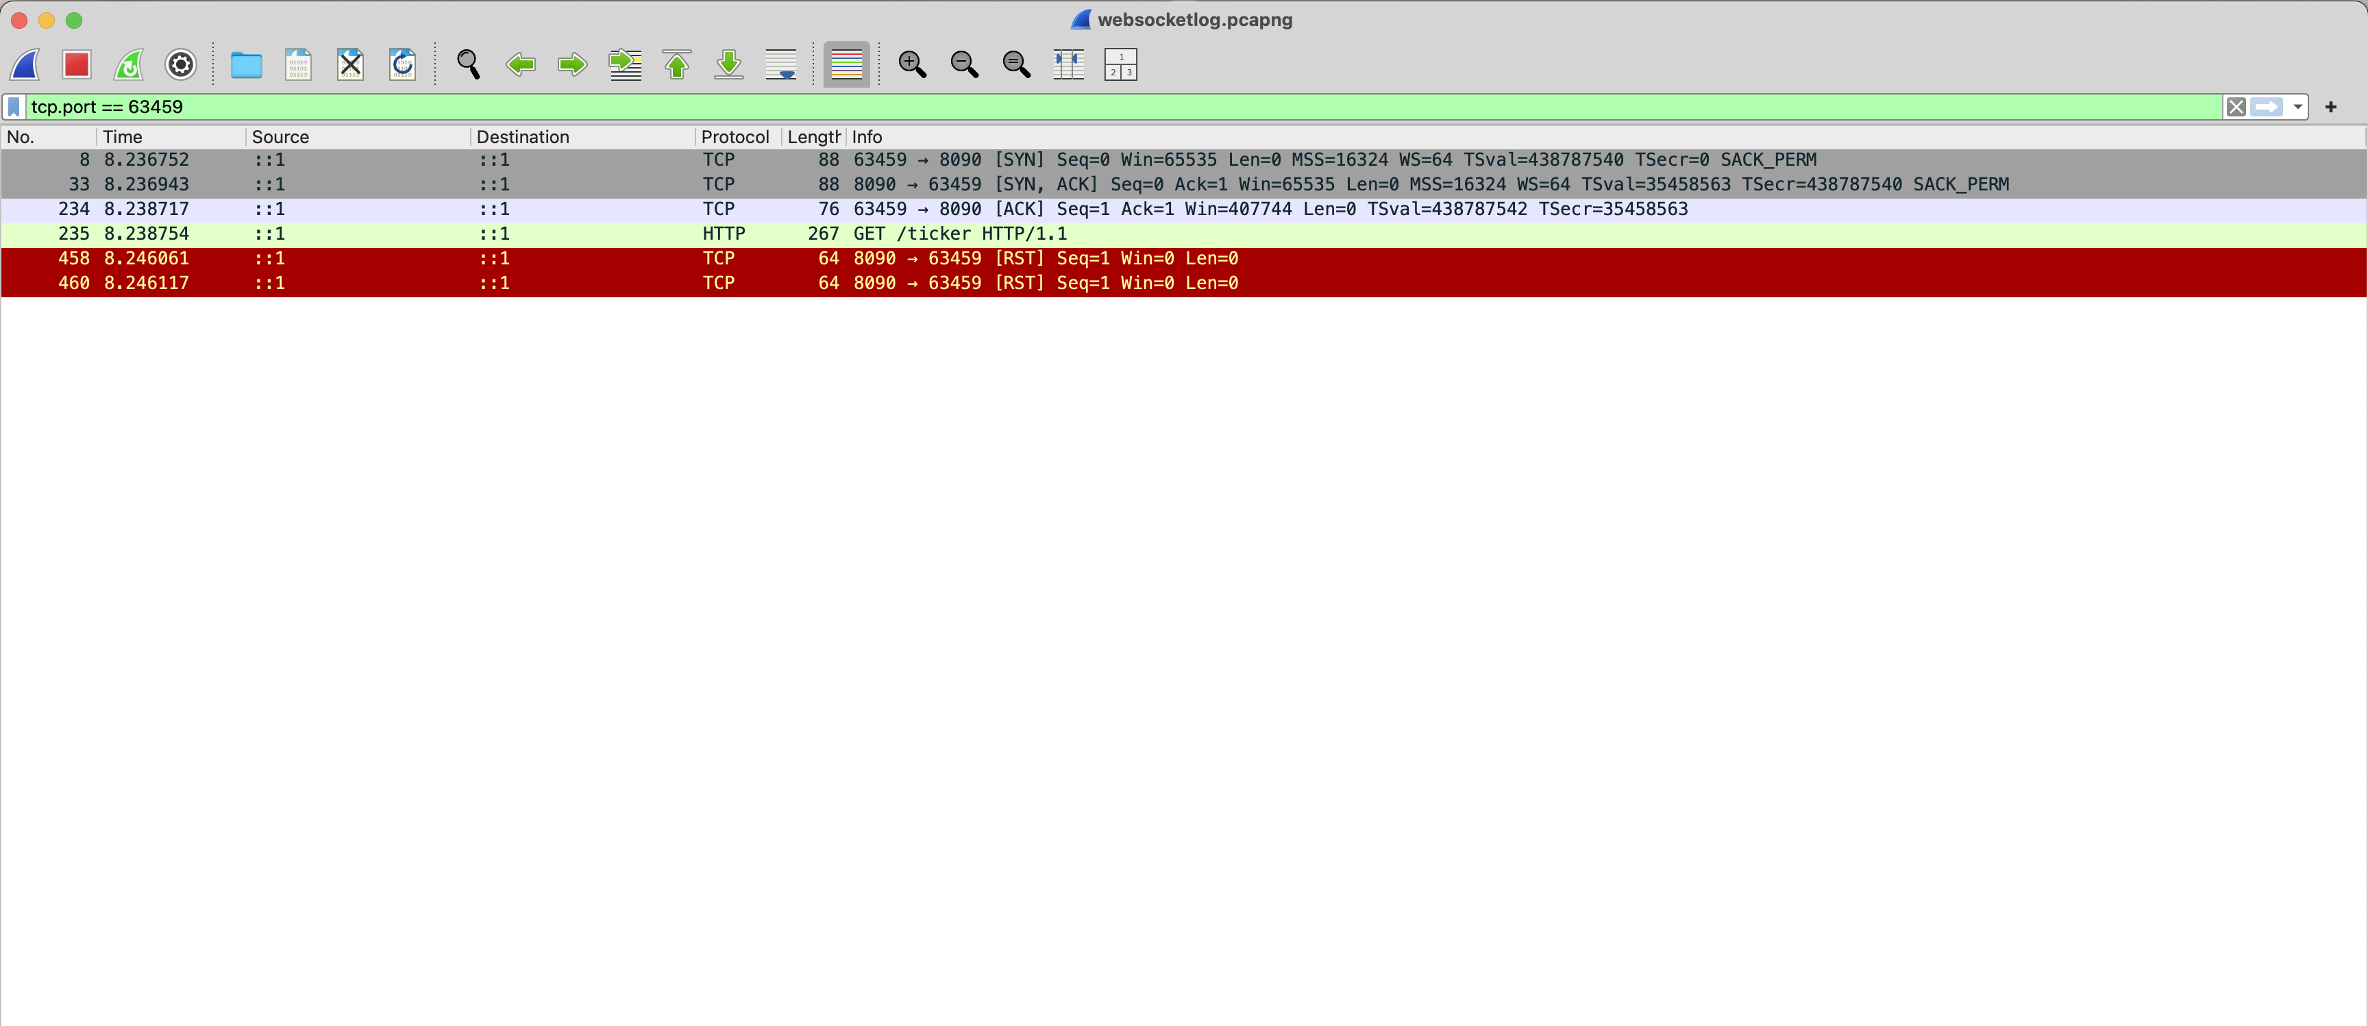Sort packets by Time column
Viewport: 2368px width, 1026px height.
[122, 137]
